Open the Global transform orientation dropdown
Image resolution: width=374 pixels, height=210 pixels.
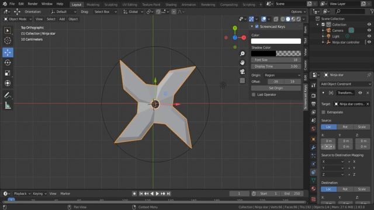click(x=133, y=12)
